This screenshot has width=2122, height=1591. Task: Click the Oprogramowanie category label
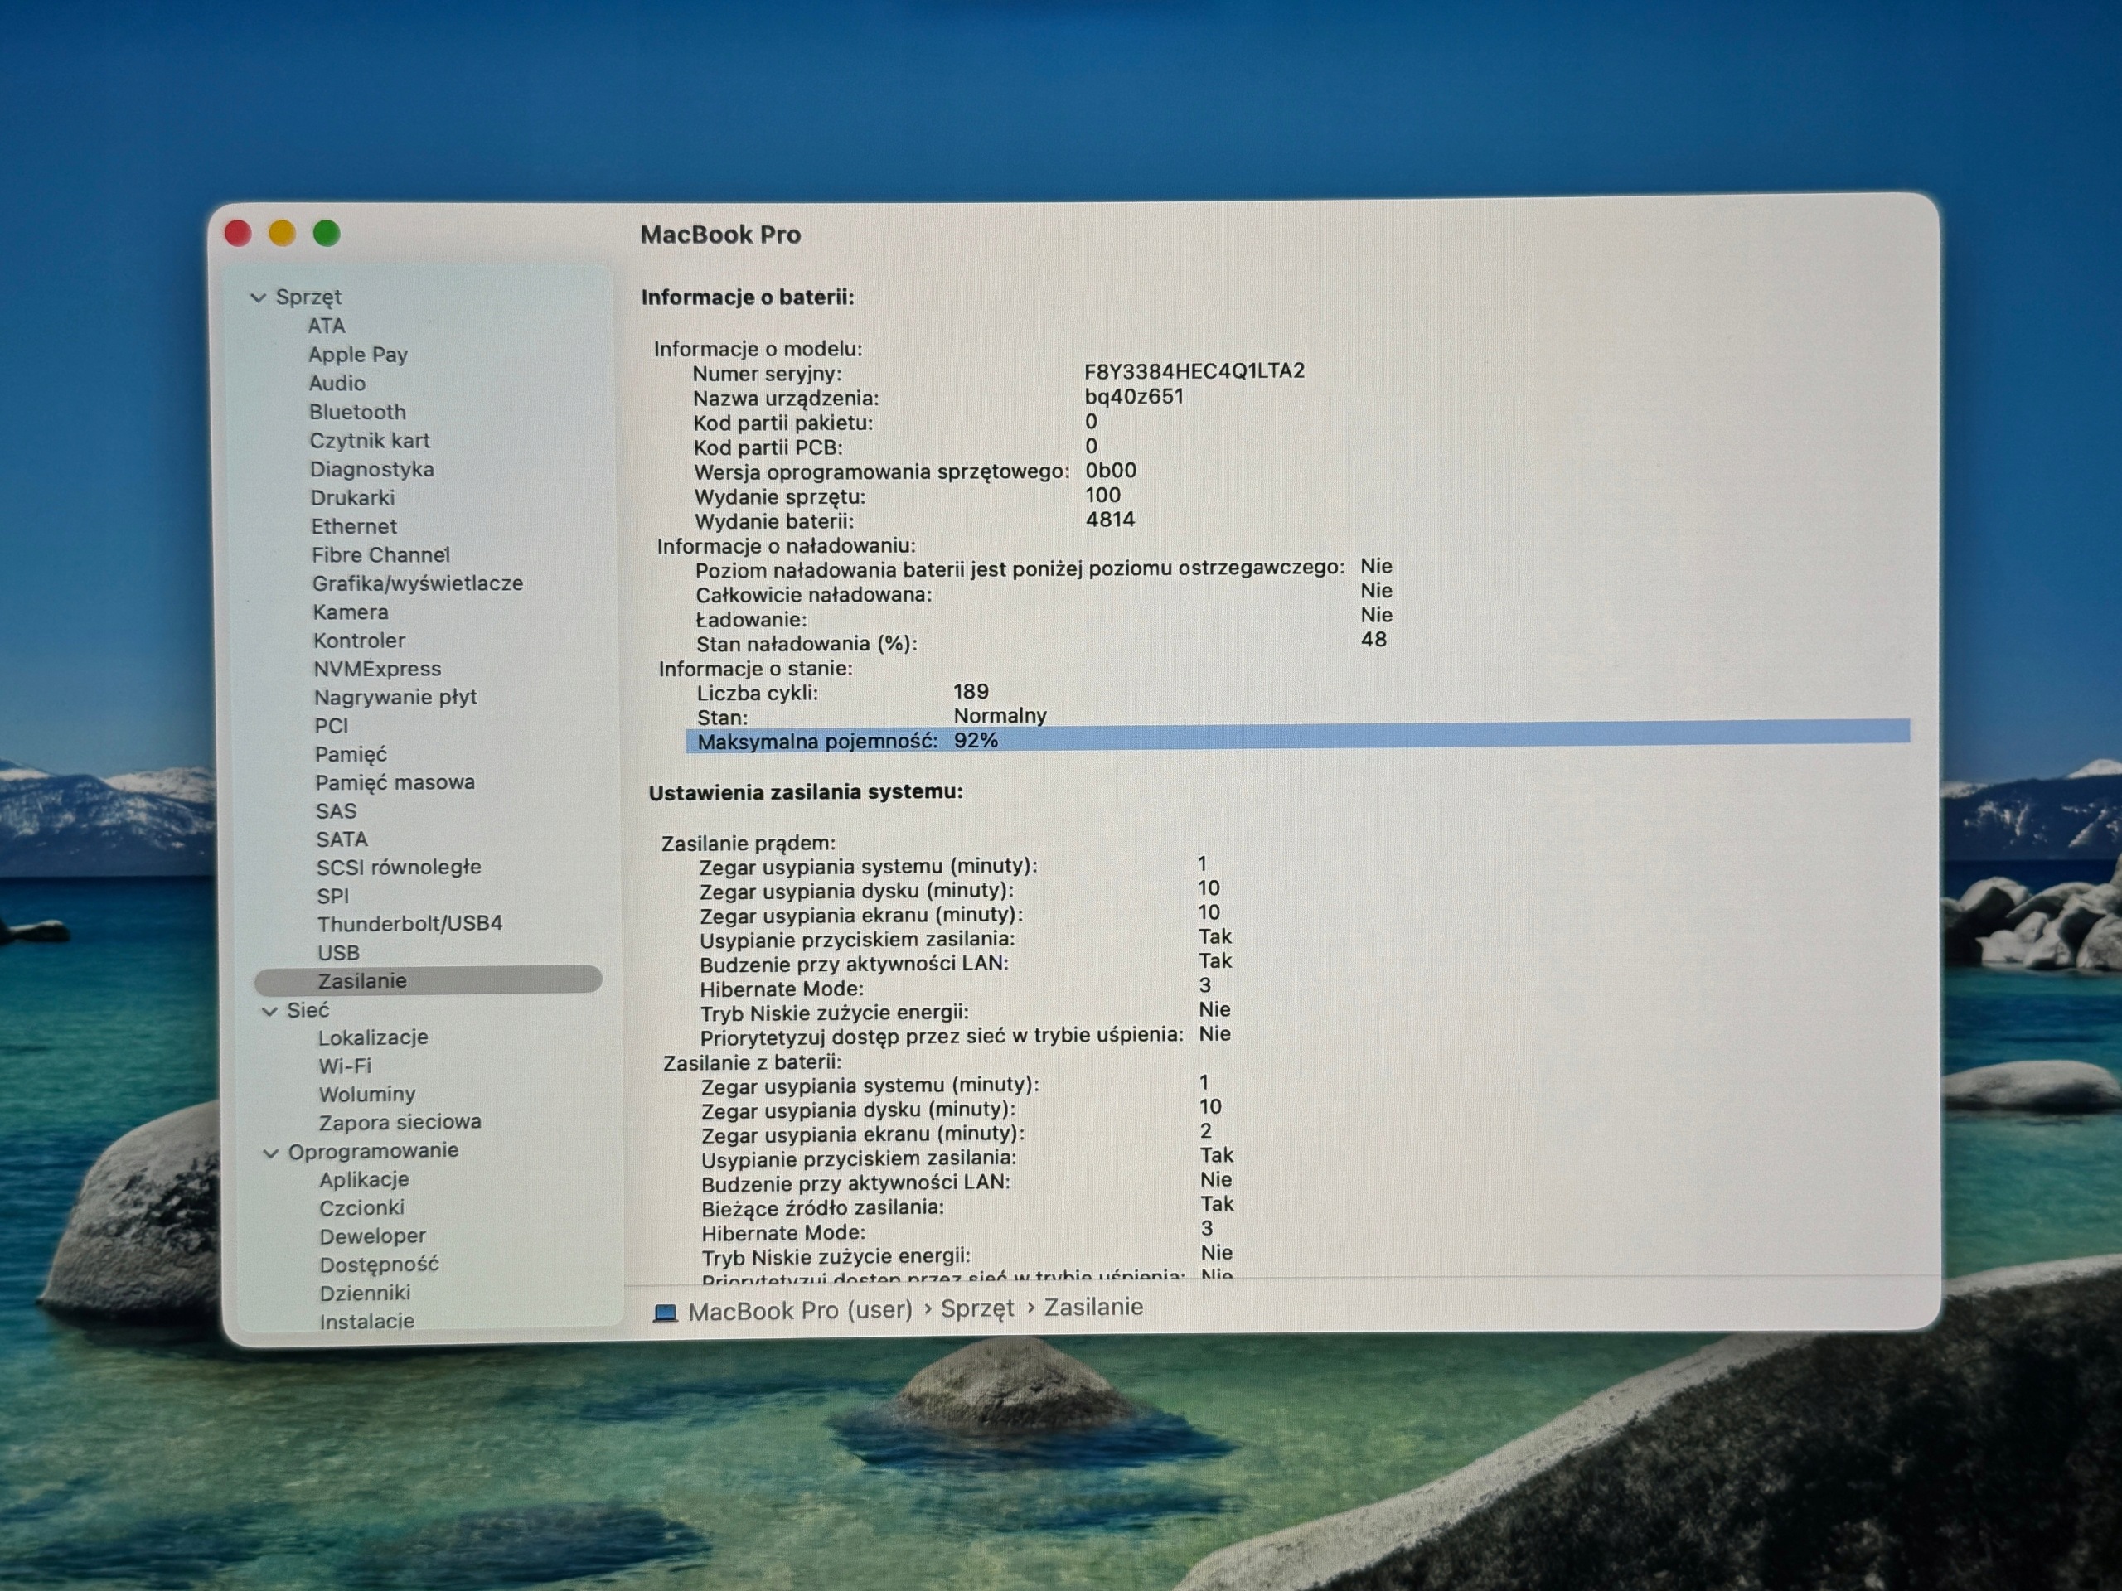click(x=373, y=1152)
